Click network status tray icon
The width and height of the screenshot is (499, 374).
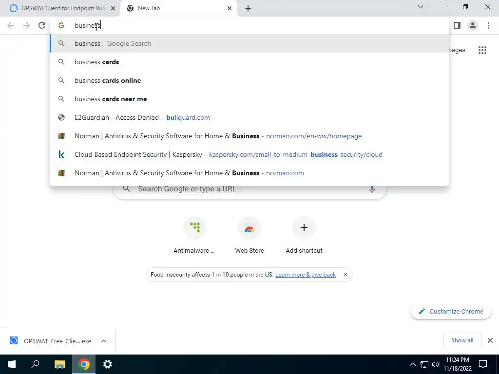pyautogui.click(x=424, y=364)
